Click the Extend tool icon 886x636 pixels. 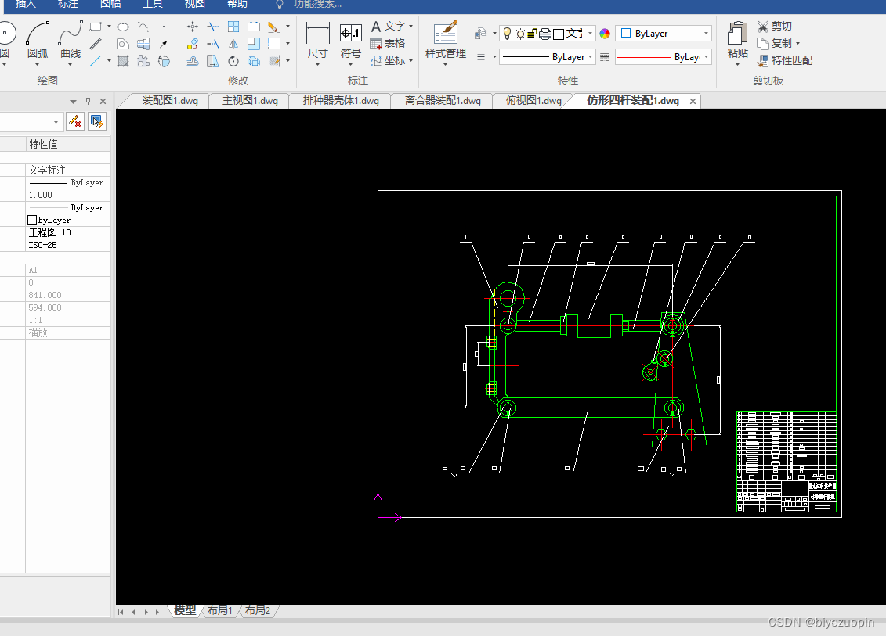213,44
